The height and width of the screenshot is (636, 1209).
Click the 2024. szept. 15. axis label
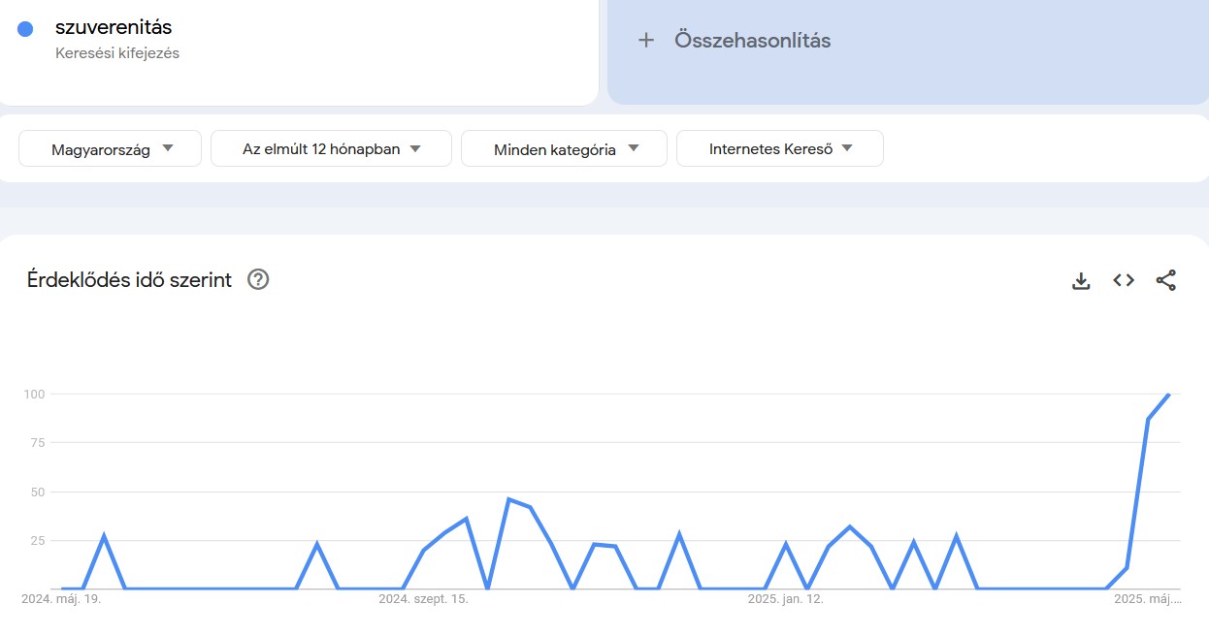(425, 598)
